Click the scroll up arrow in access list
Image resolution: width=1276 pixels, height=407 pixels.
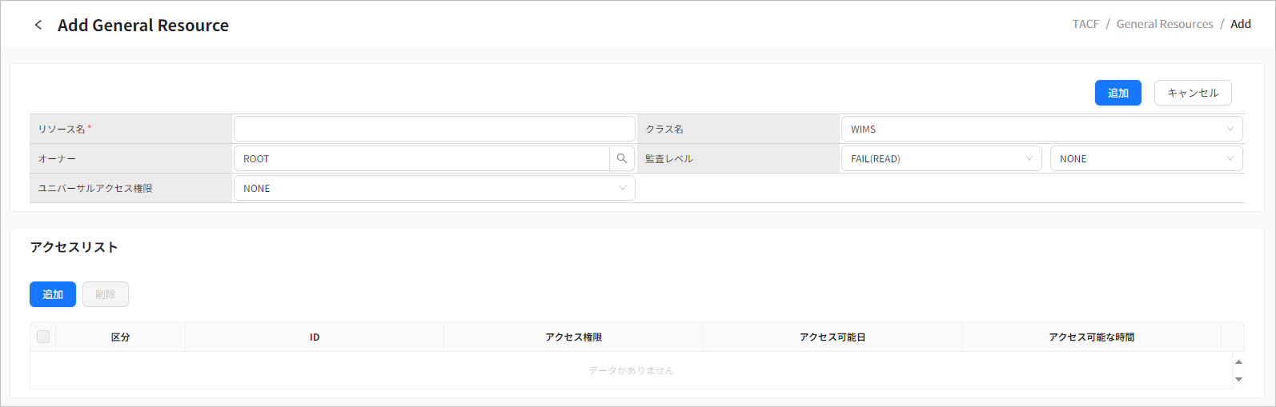click(x=1238, y=362)
